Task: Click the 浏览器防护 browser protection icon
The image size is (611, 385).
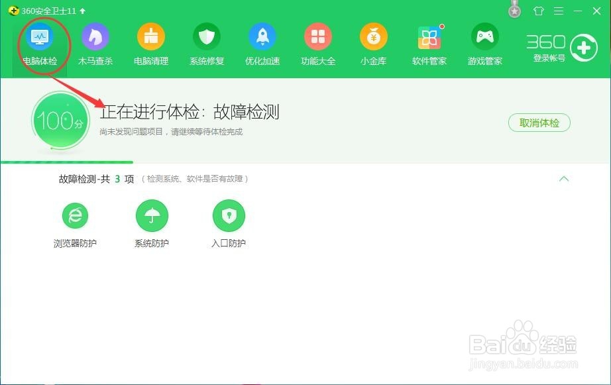Action: 75,215
